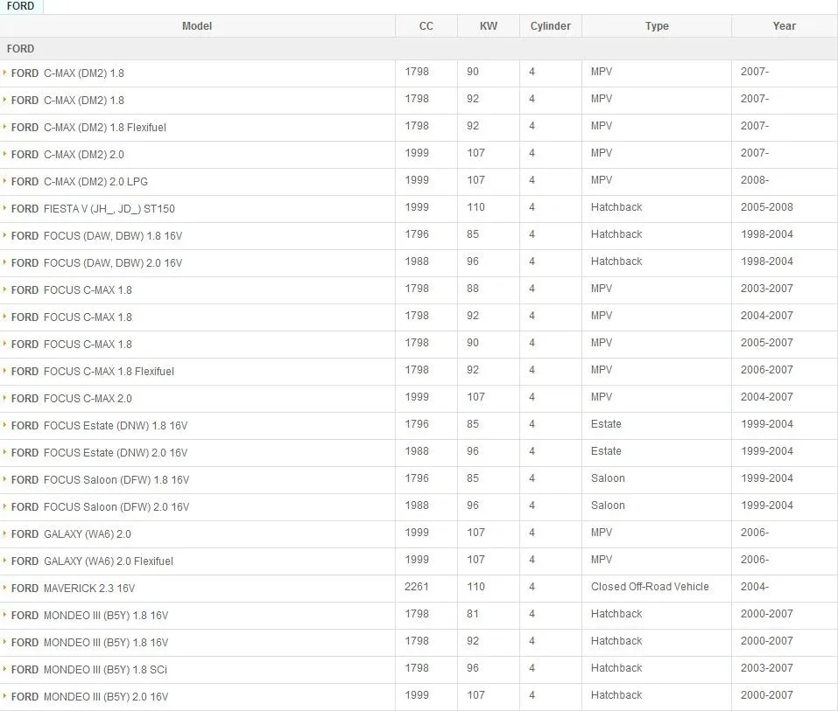Select FORD C-MAX (DM2) 2.0 LPG model
This screenshot has height=711, width=838.
[x=79, y=182]
